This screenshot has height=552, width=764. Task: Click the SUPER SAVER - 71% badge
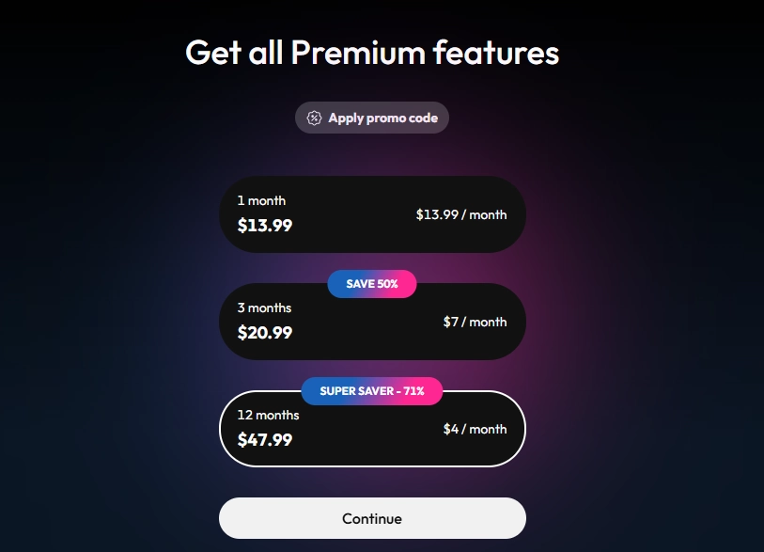[x=372, y=391]
